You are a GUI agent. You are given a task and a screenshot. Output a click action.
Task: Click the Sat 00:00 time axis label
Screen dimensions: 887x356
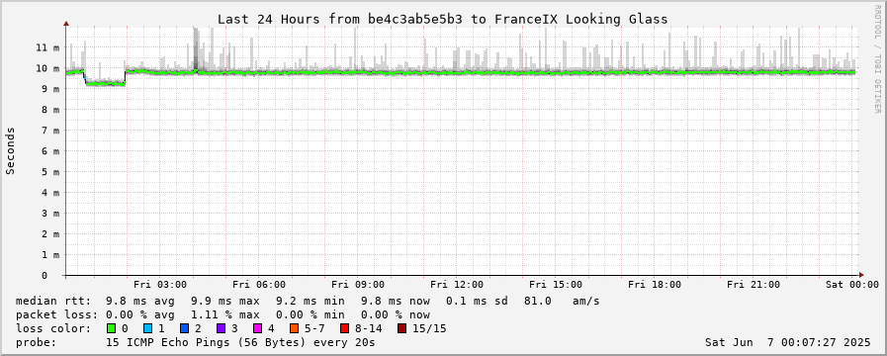point(852,284)
